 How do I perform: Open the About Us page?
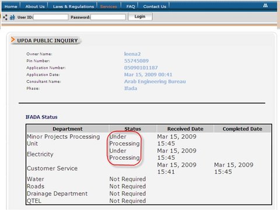tap(35, 6)
